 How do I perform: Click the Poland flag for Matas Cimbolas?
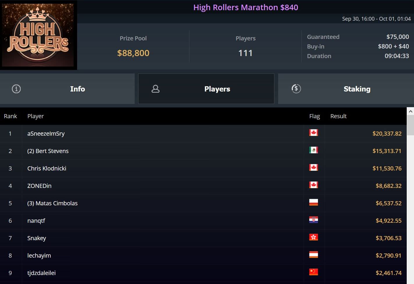(313, 202)
